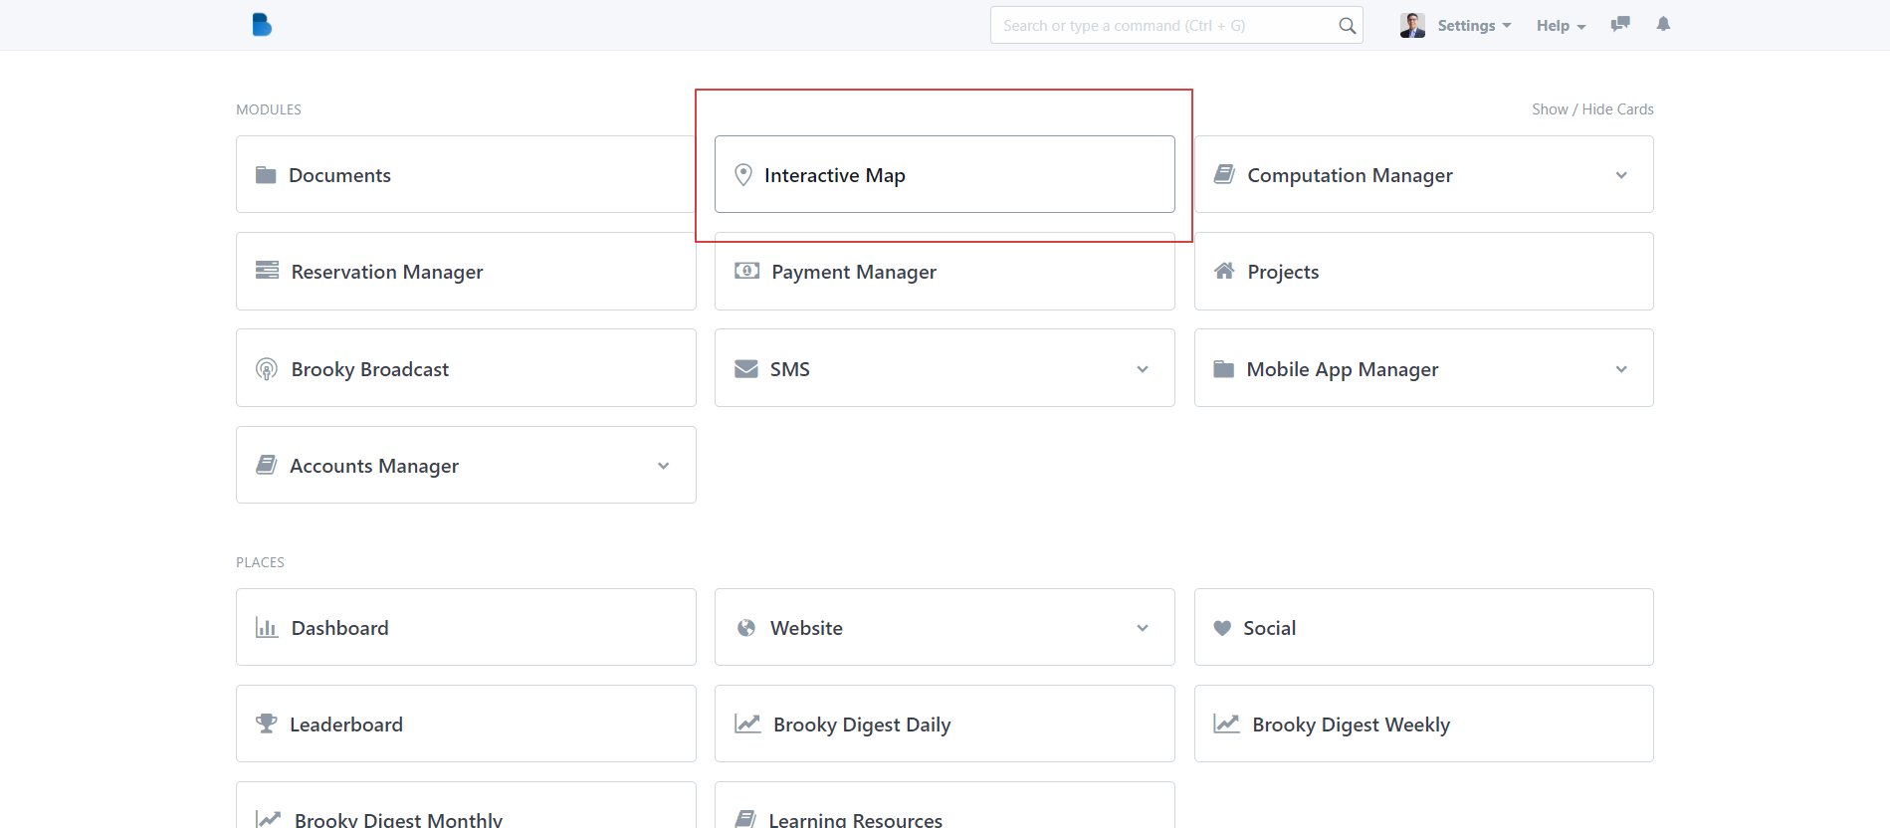
Task: Open the Settings menu
Action: point(1473,26)
